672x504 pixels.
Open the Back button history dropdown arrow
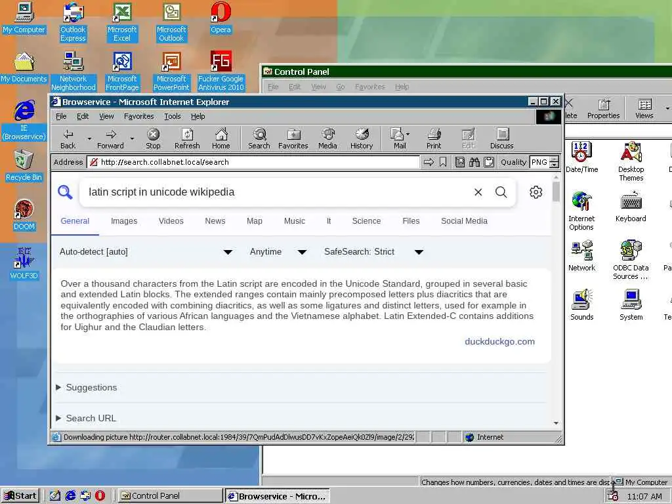click(89, 139)
